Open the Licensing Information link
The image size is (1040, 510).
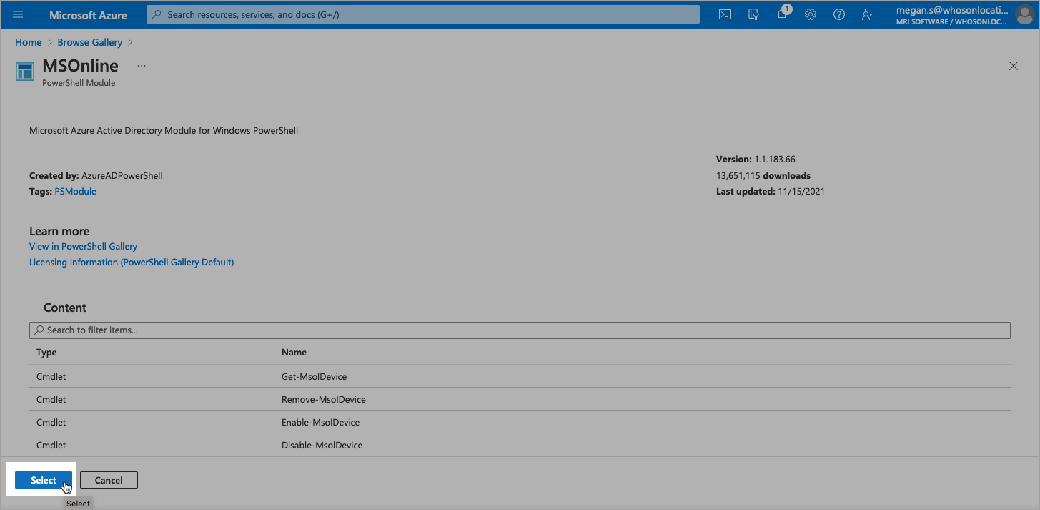132,263
